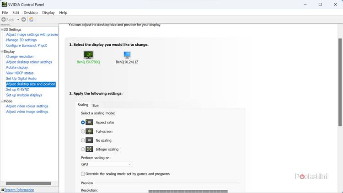Viewport: 343px width, 193px height.
Task: Collapse the 3D Settings tree node
Action: [x=2, y=29]
